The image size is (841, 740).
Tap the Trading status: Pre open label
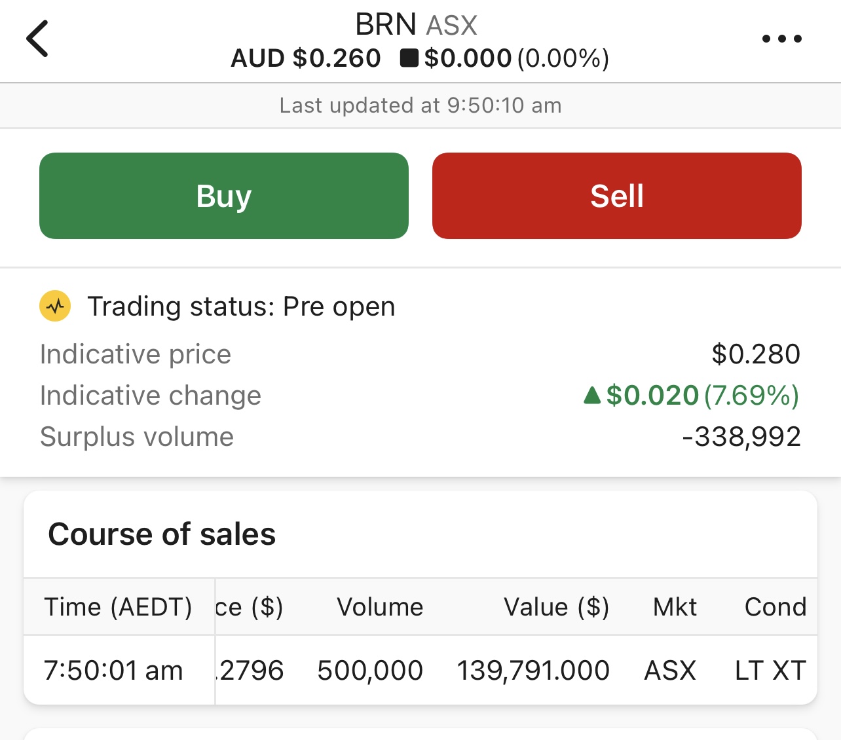click(241, 306)
